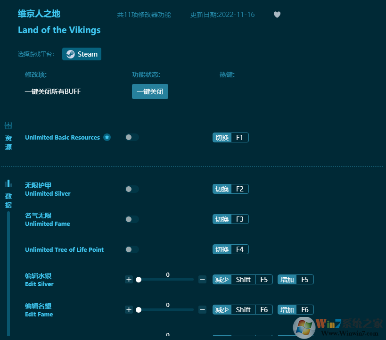
Task: Click minus button on Edit Silver row
Action: pyautogui.click(x=202, y=279)
